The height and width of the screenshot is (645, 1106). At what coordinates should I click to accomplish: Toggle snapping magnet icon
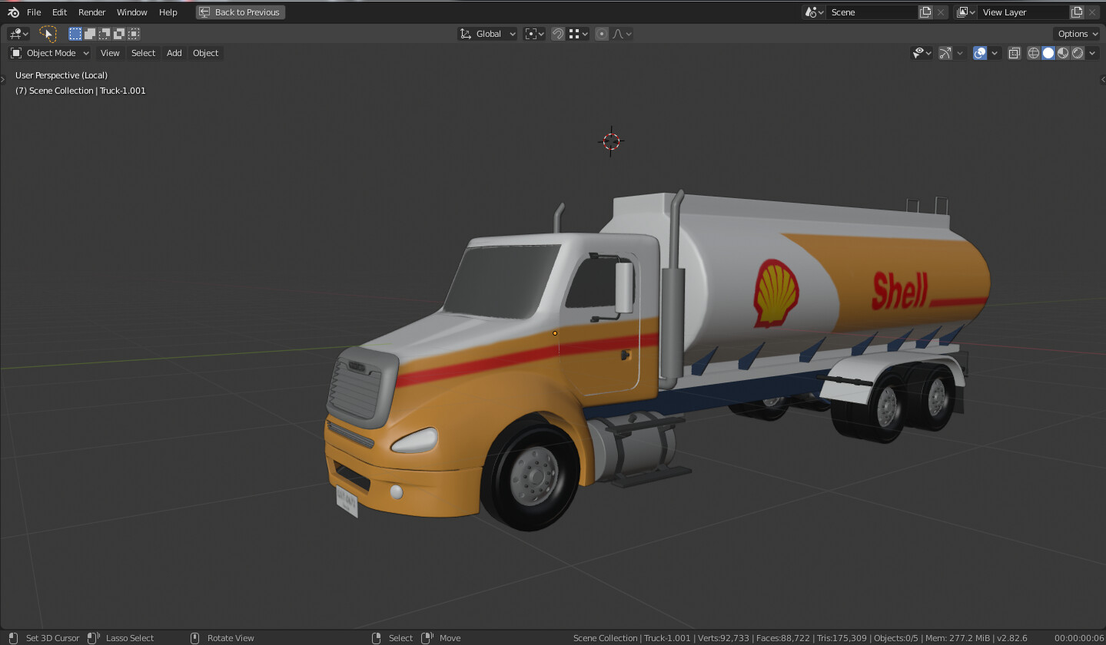[558, 34]
